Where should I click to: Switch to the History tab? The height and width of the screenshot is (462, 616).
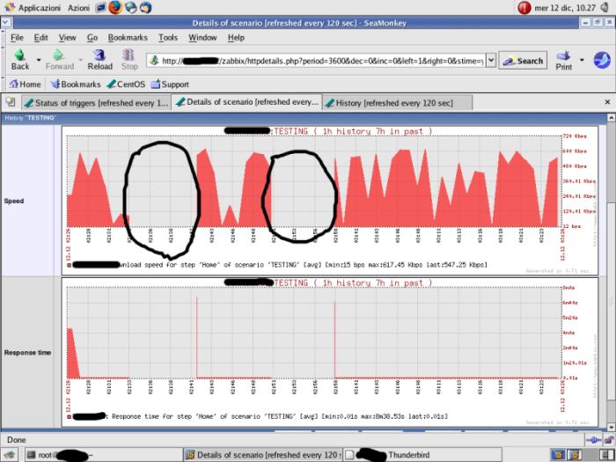tap(397, 103)
